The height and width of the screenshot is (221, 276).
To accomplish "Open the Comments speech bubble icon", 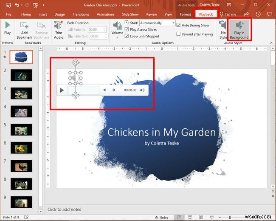I will (x=270, y=14).
